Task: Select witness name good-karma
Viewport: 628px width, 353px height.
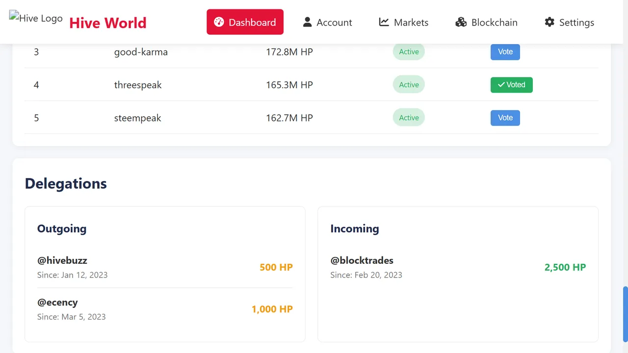Action: [141, 52]
